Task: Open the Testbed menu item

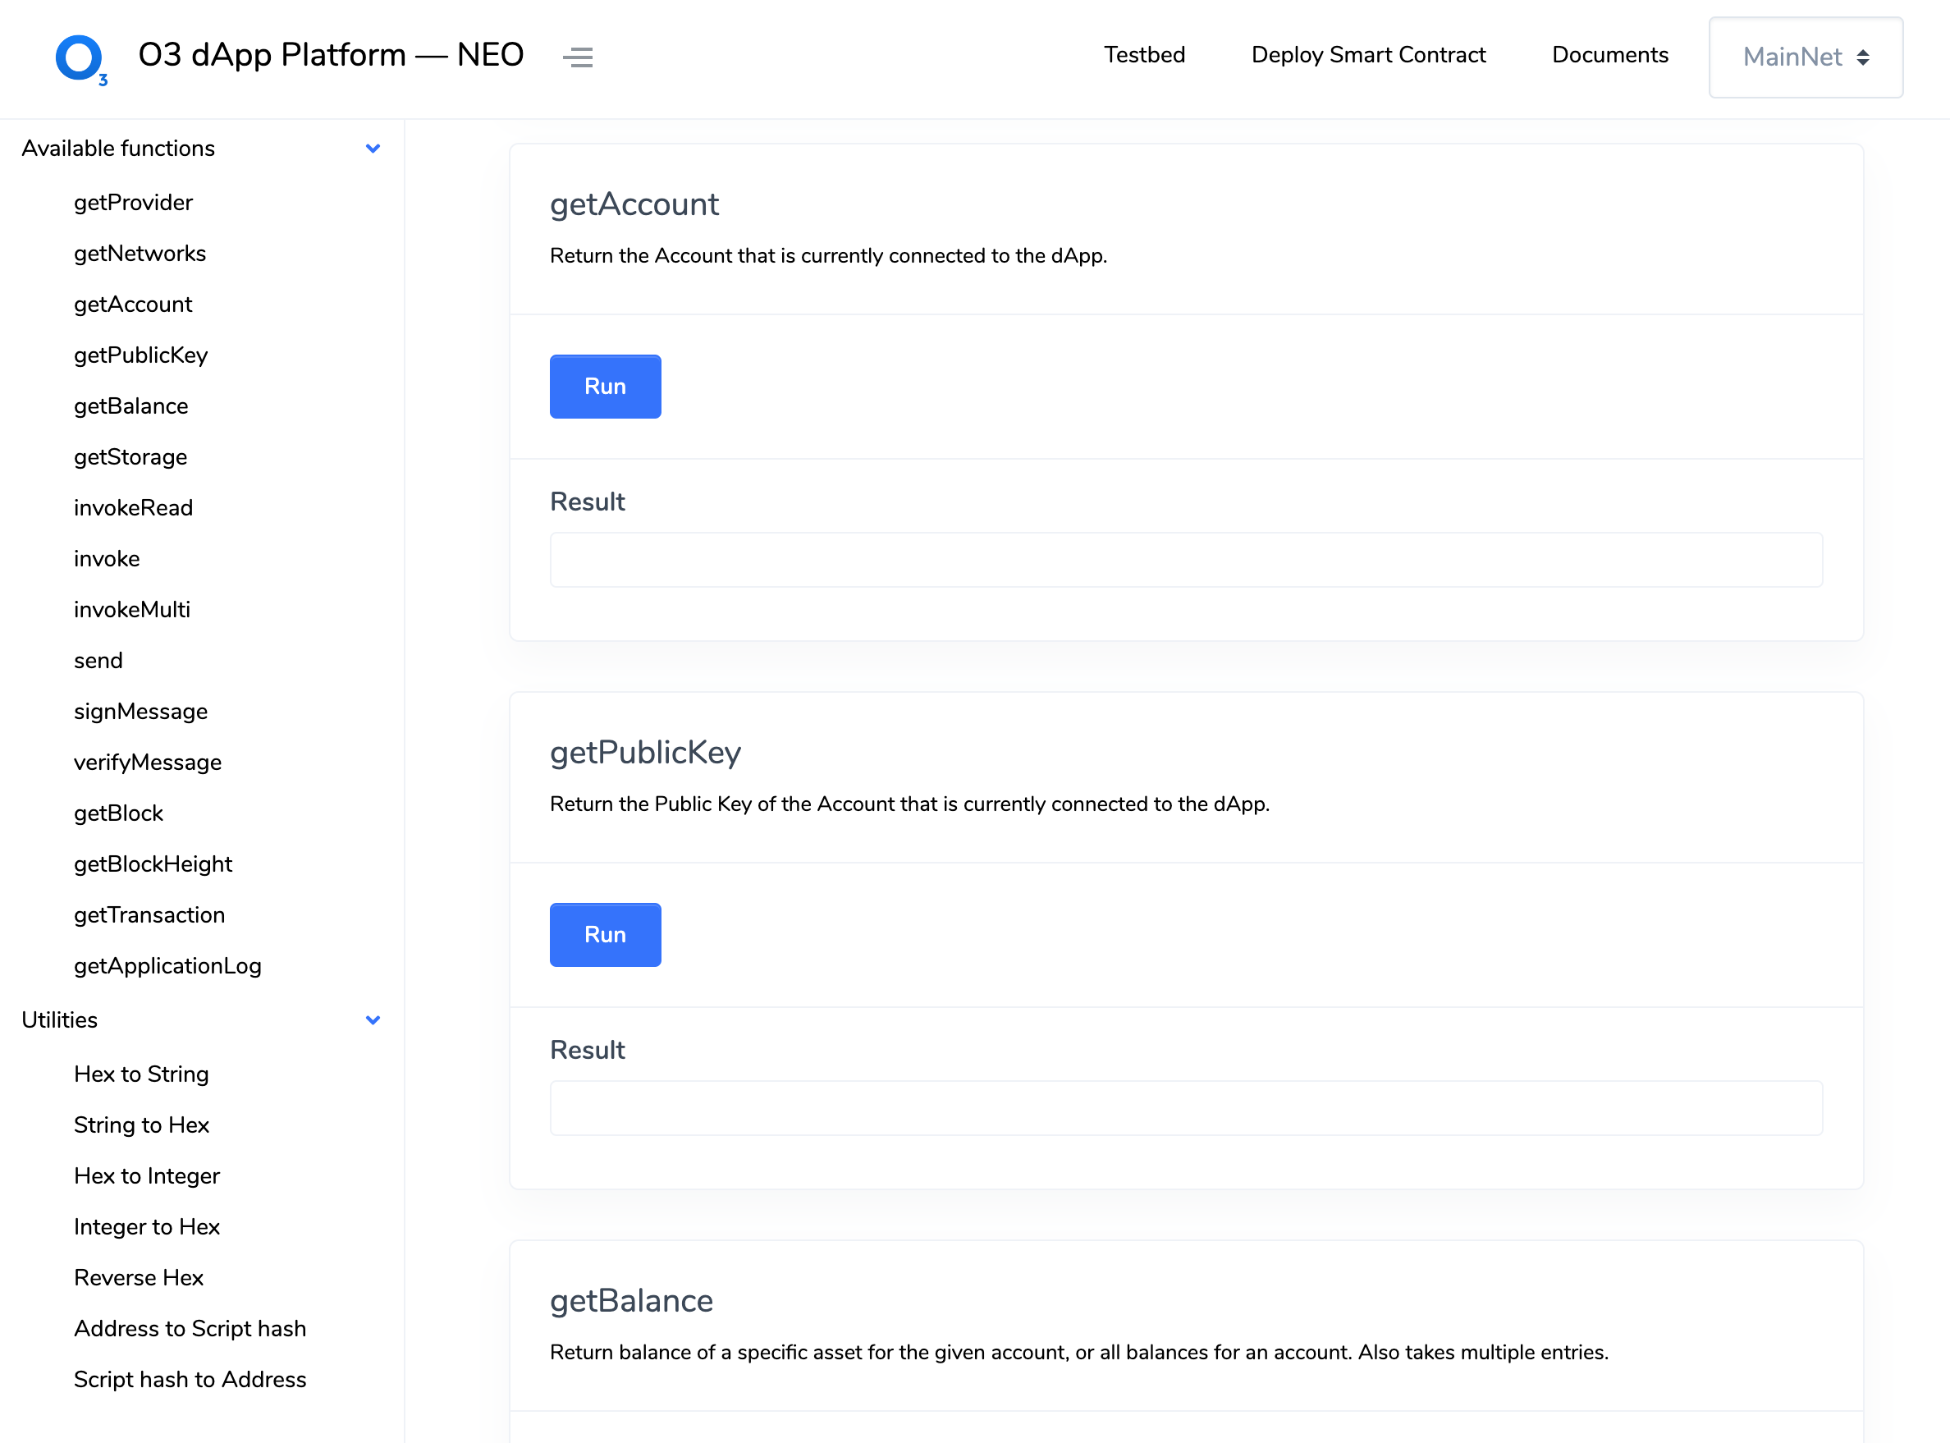Action: point(1144,55)
